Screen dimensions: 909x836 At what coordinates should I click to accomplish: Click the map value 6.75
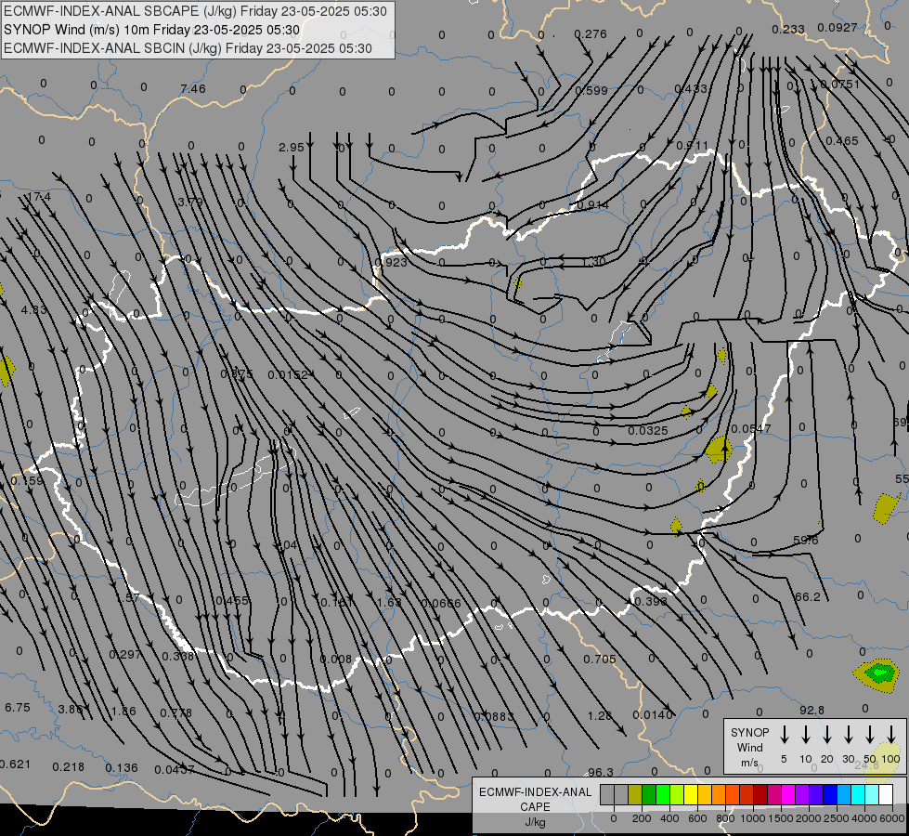[18, 708]
